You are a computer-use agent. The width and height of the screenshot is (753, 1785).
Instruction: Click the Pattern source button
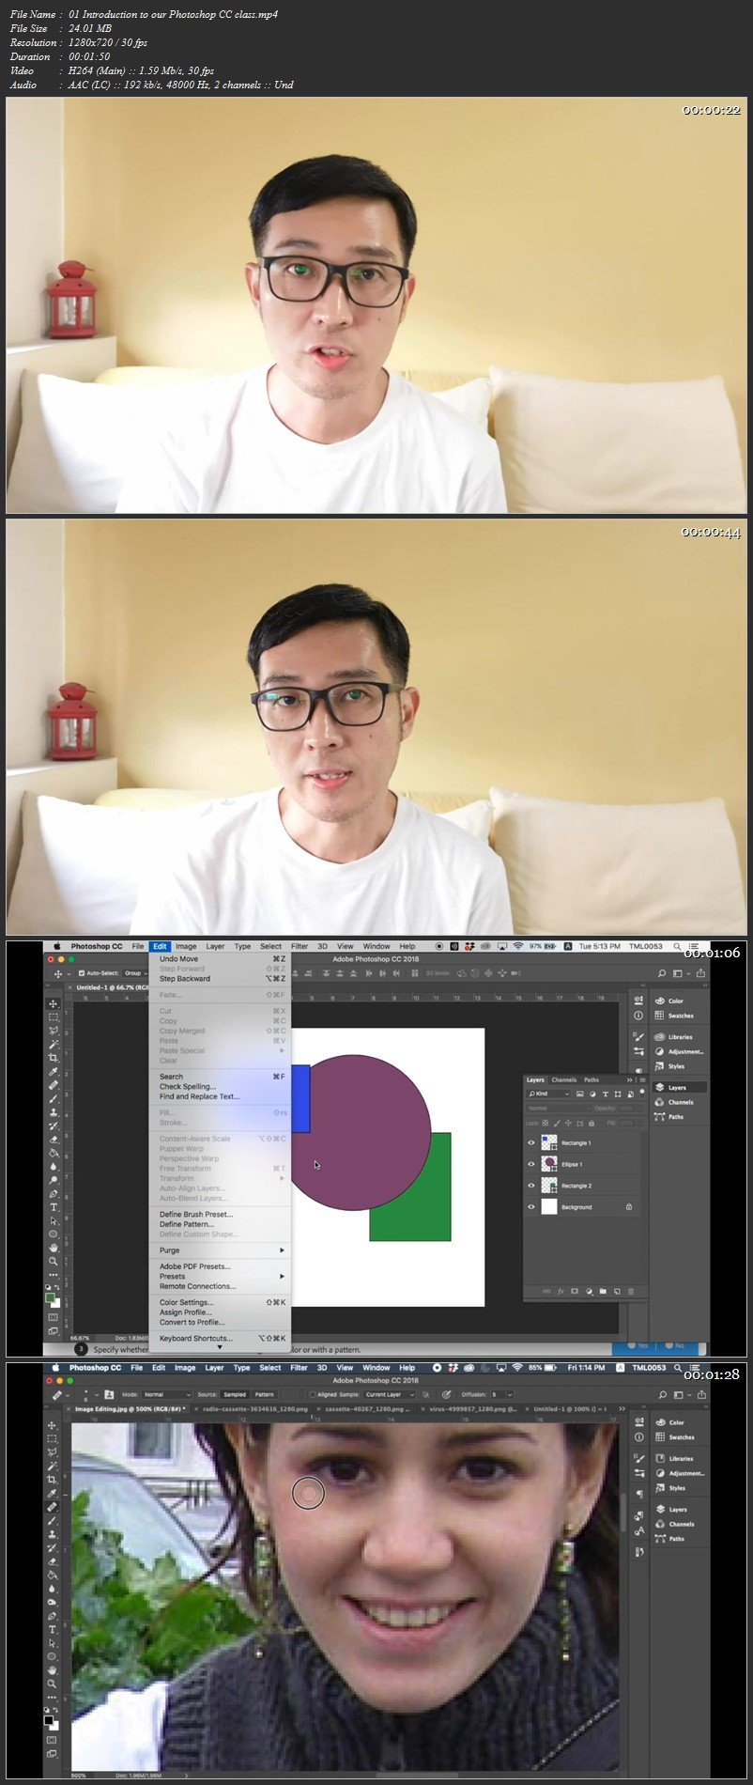pyautogui.click(x=265, y=1394)
